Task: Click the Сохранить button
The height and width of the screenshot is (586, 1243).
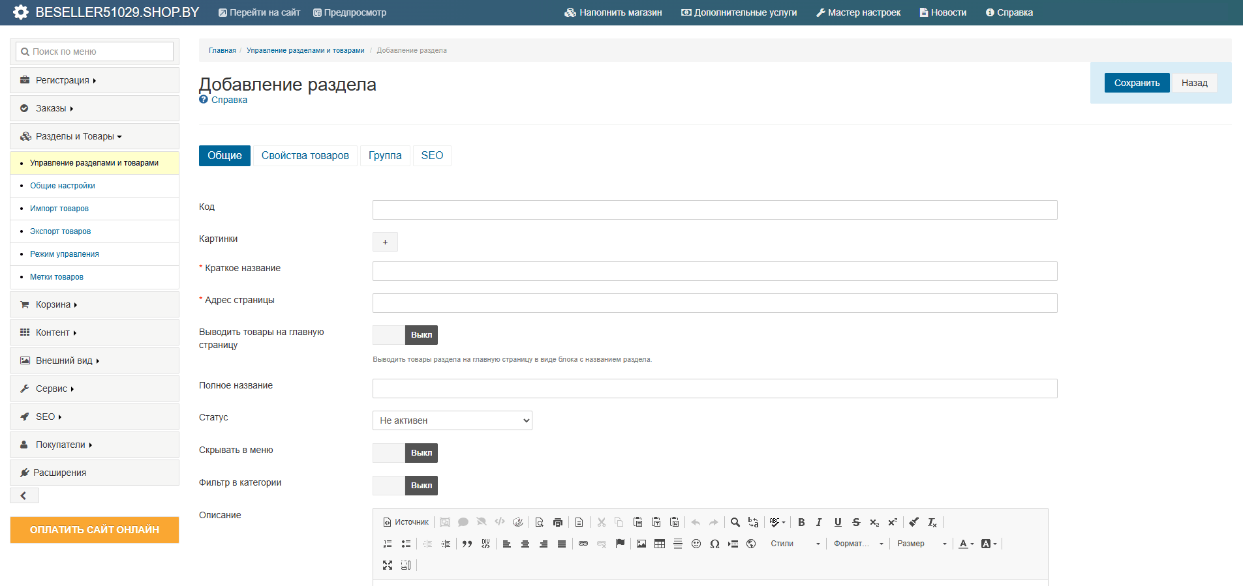Action: click(x=1137, y=83)
